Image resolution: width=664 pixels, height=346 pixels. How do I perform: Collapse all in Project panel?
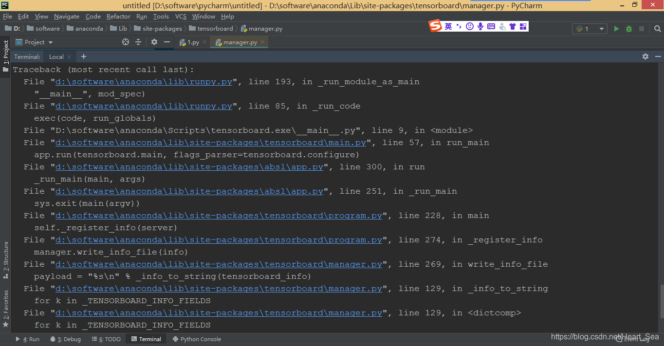point(138,42)
